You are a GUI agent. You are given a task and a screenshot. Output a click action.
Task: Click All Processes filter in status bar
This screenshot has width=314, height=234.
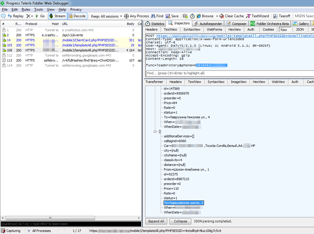(x=39, y=231)
